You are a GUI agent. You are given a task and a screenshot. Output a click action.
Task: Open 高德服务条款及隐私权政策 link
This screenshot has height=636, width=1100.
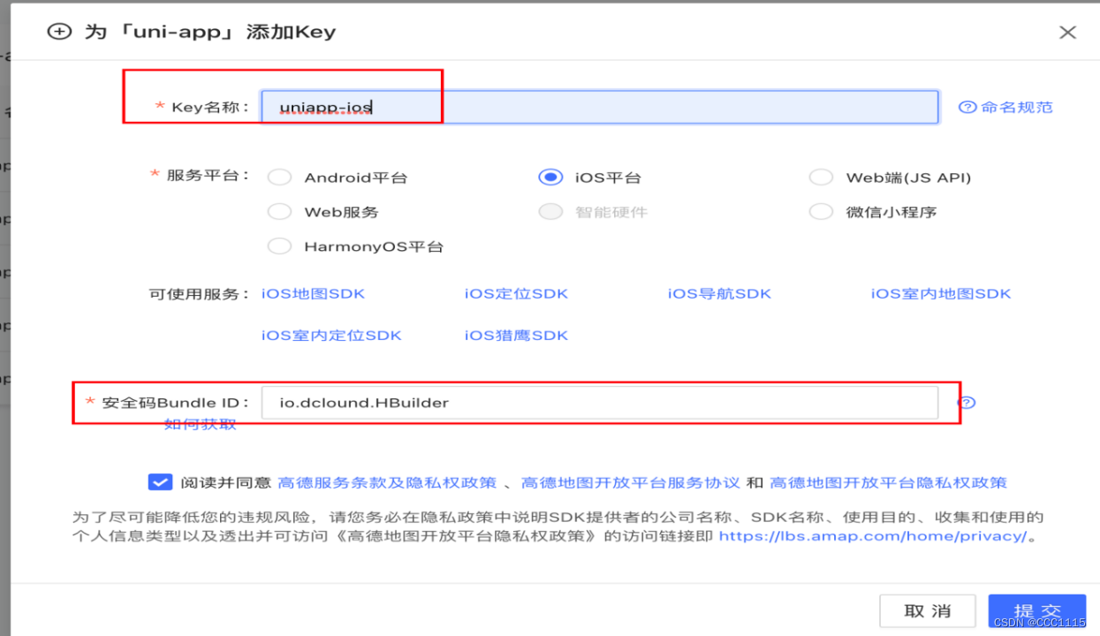point(386,482)
